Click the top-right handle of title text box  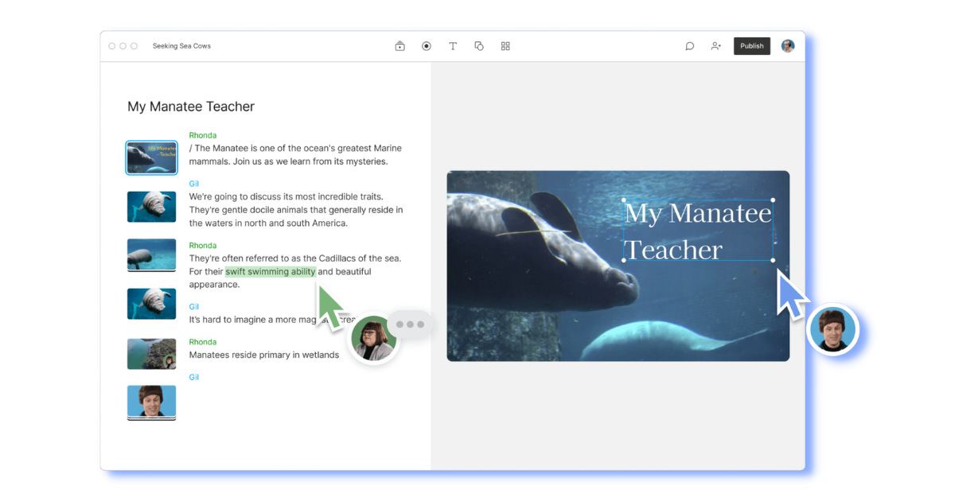pyautogui.click(x=773, y=200)
